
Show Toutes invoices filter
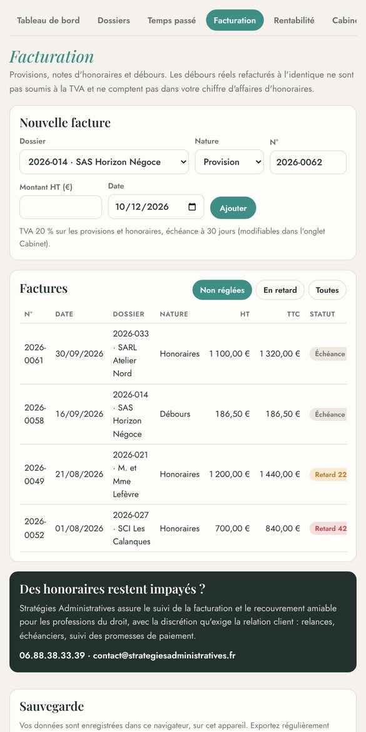pyautogui.click(x=327, y=290)
